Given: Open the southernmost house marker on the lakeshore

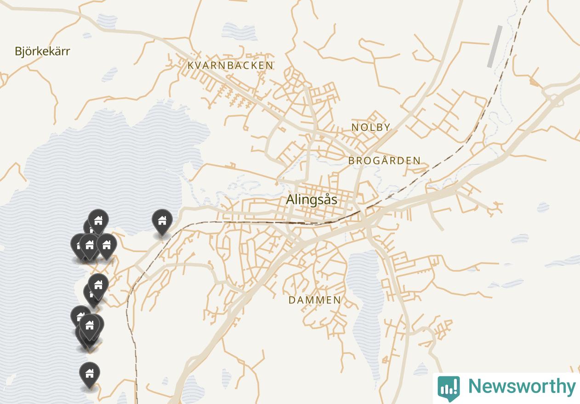Looking at the screenshot, I should point(90,375).
